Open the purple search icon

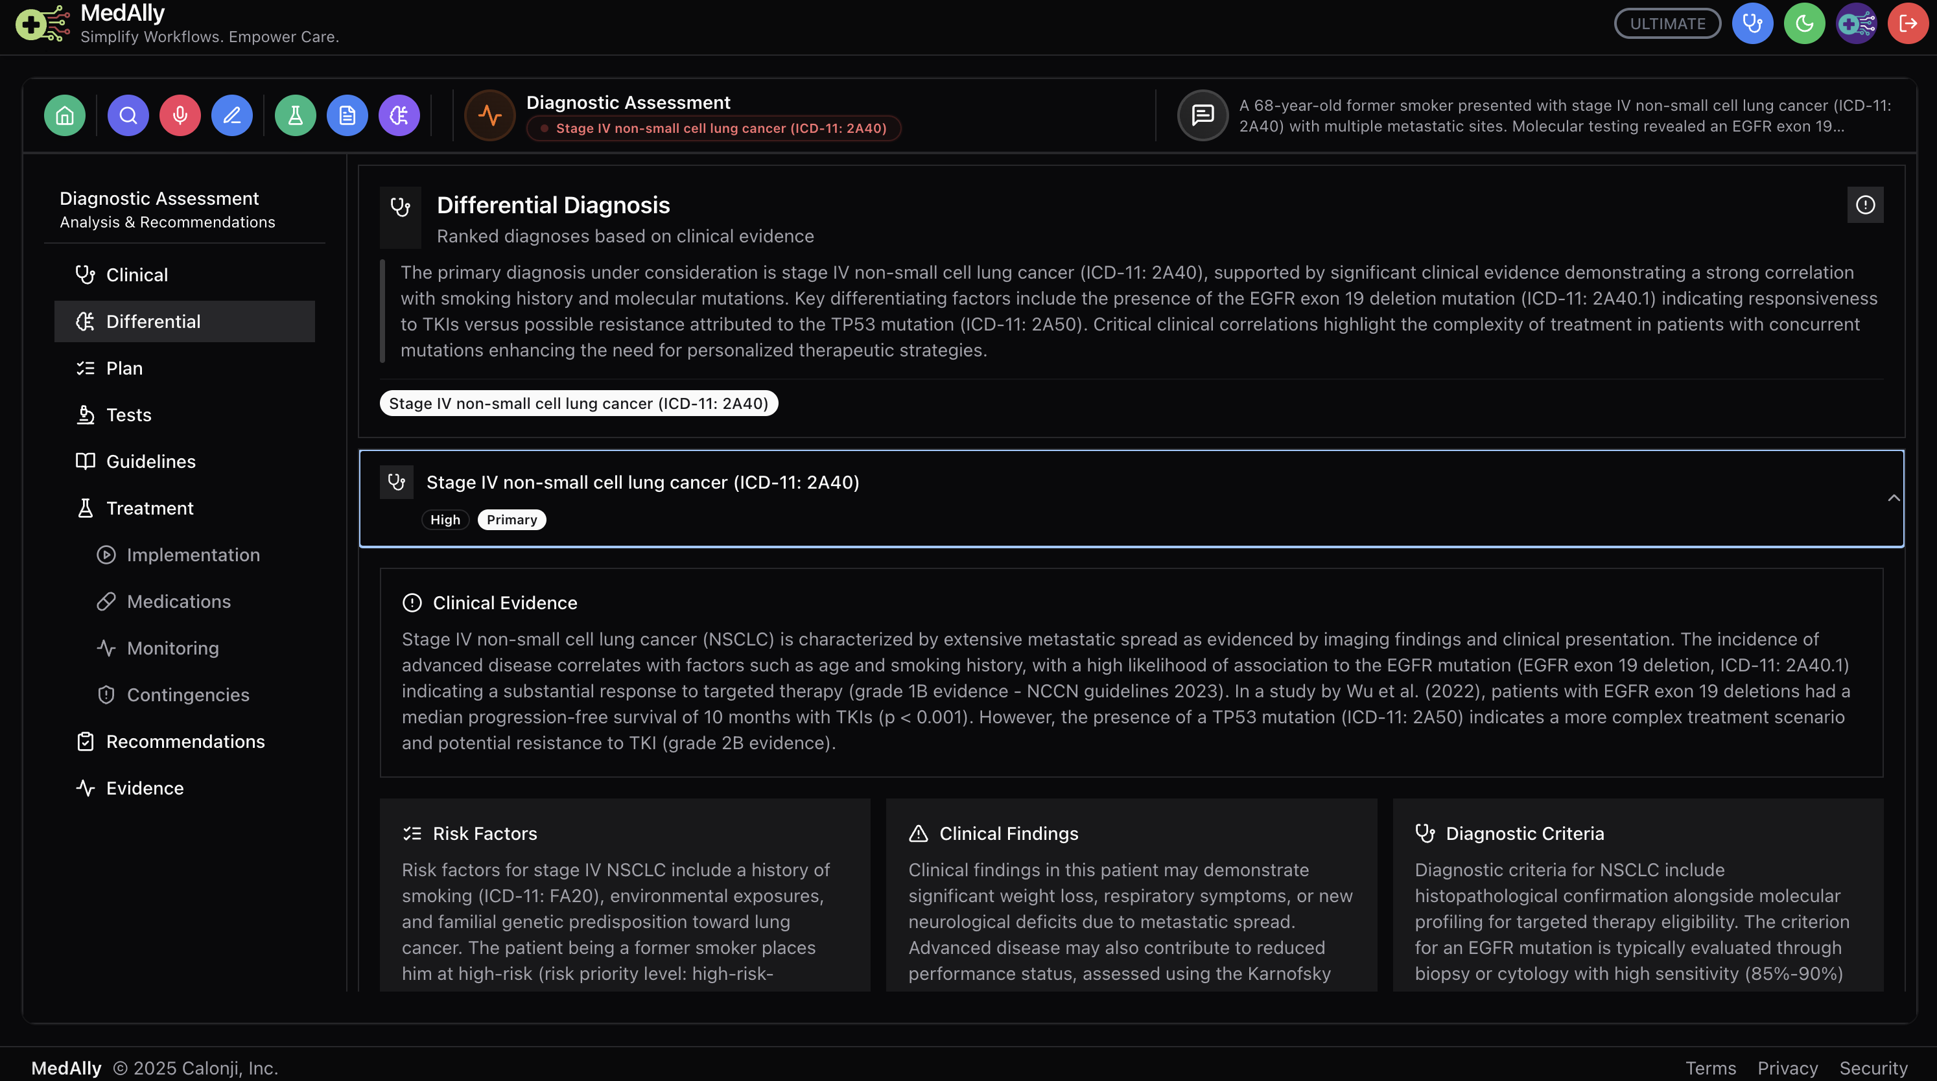[x=128, y=115]
